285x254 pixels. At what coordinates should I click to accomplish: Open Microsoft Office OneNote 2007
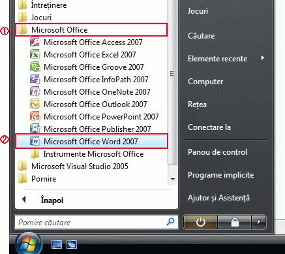[91, 92]
